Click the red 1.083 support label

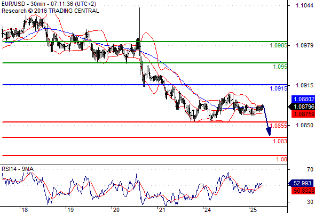point(280,141)
